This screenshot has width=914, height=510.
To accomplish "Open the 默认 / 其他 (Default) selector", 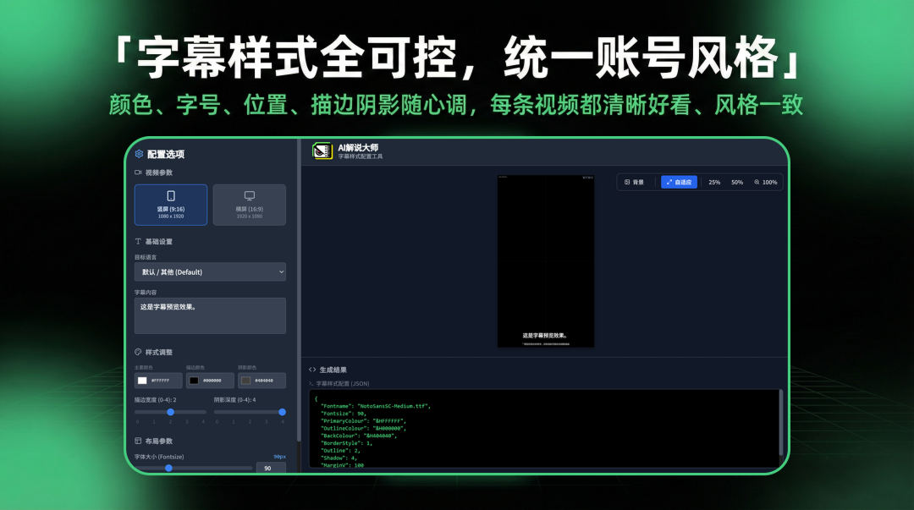I will click(210, 271).
